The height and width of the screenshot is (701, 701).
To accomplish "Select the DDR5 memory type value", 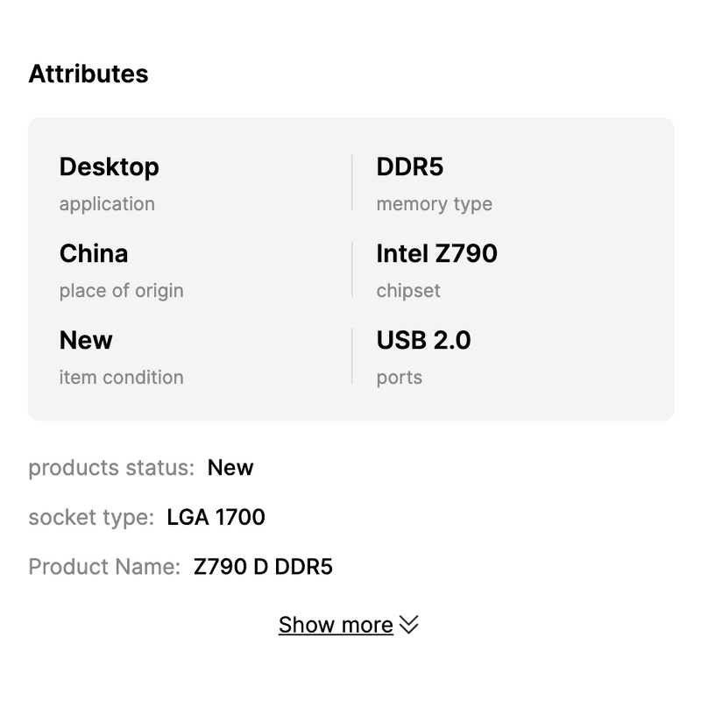I will [410, 166].
